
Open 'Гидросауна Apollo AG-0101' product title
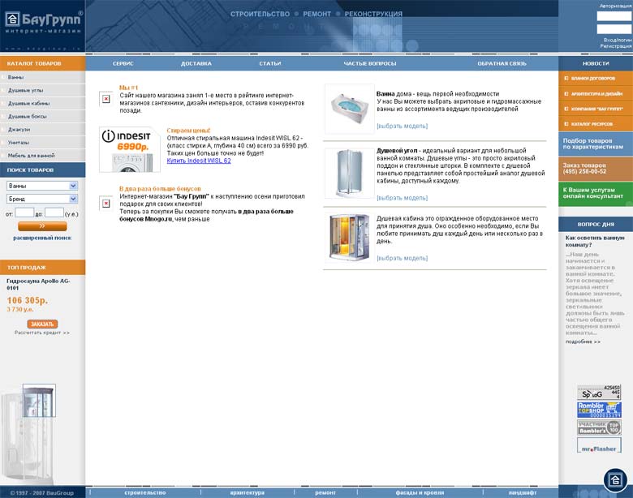click(x=38, y=284)
